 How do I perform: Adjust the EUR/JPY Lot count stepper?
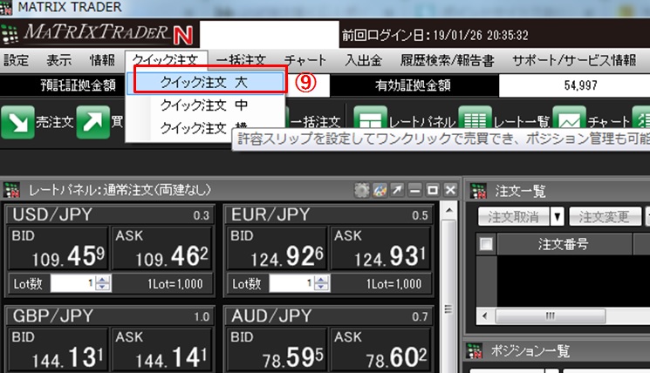[x=321, y=283]
